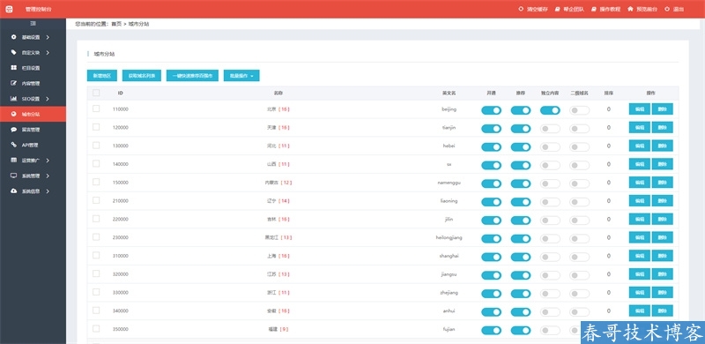Click the 栏目设置 grid icon in the sidebar
This screenshot has width=705, height=344.
tap(13, 68)
